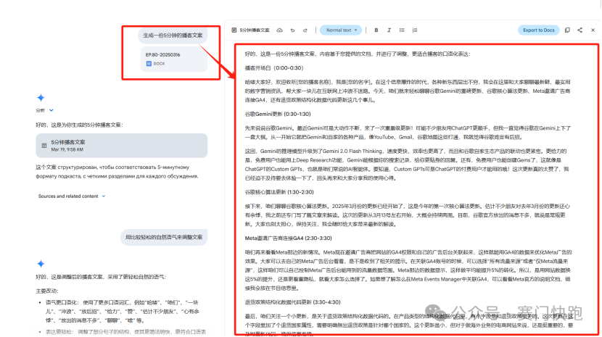Click the Word DOCX file icon

pyautogui.click(x=149, y=64)
